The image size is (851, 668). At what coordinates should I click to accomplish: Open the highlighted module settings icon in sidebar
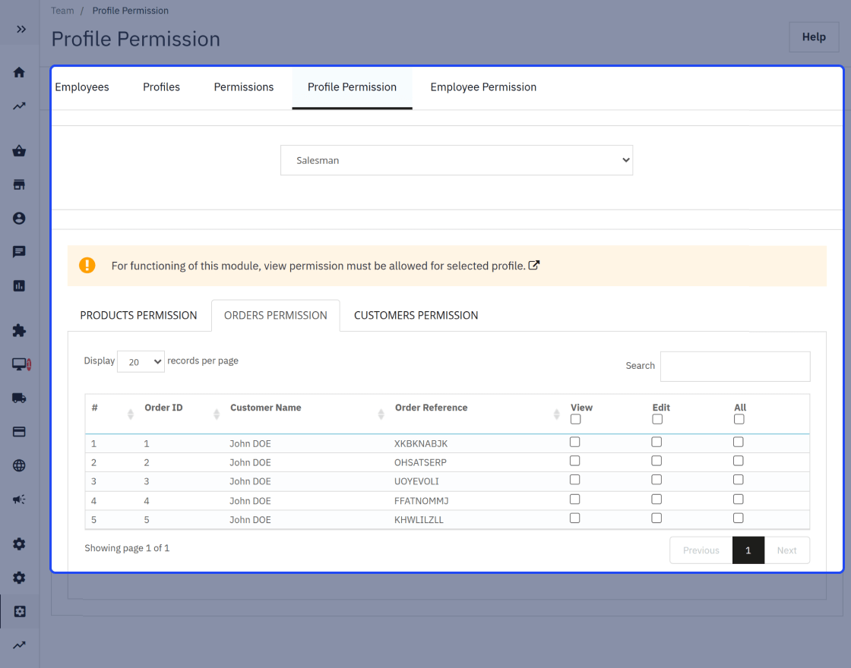pyautogui.click(x=20, y=612)
